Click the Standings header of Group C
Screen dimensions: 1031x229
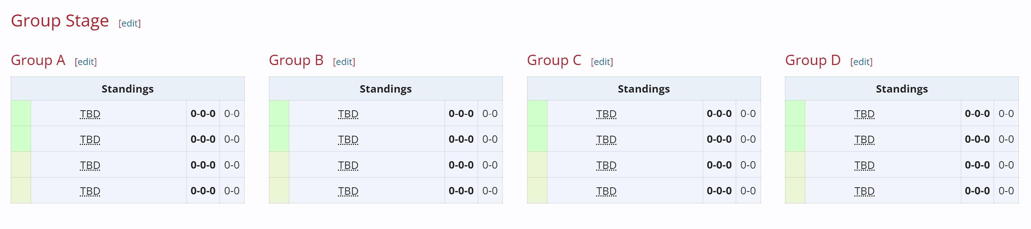644,89
